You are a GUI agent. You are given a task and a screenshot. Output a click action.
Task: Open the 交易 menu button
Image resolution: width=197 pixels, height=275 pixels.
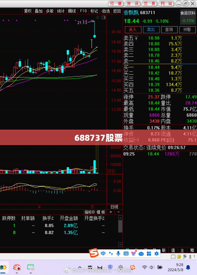(149, 4)
